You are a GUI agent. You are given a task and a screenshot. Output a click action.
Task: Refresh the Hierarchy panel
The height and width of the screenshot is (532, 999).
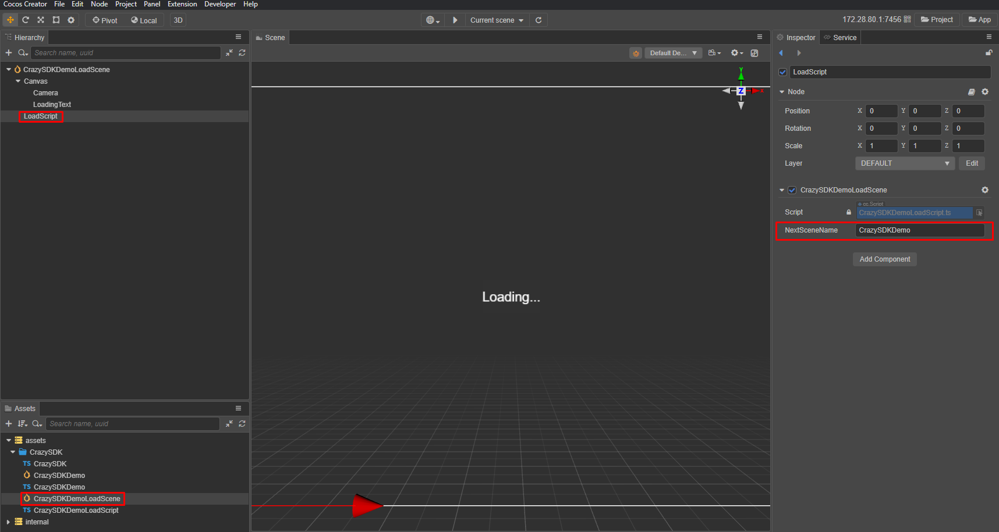click(x=242, y=53)
